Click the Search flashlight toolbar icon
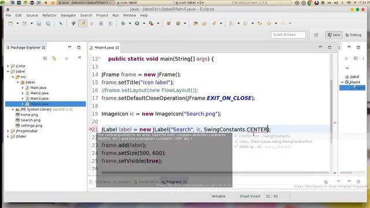This screenshot has height=208, width=370. point(214,23)
